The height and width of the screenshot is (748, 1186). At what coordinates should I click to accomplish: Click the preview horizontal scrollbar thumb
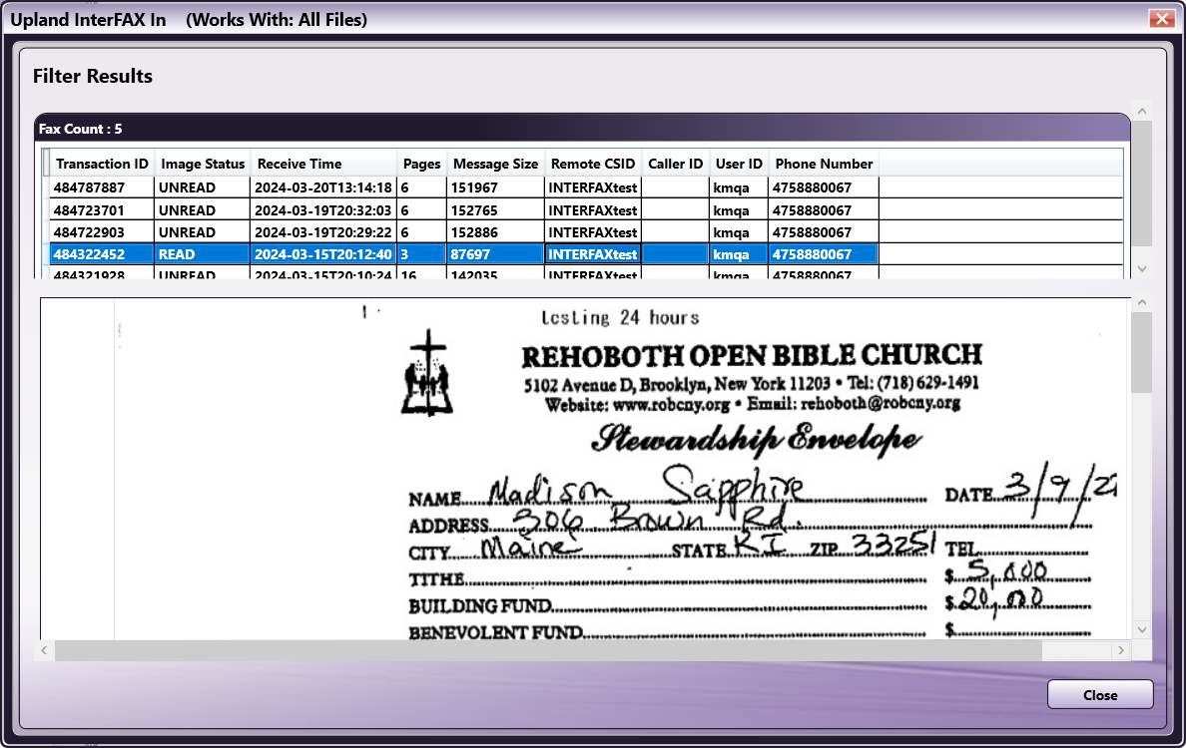[x=548, y=650]
